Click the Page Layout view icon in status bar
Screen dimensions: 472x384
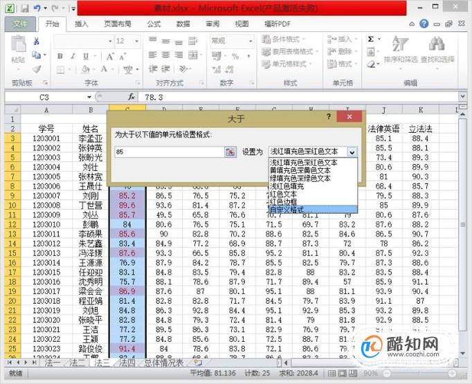pyautogui.click(x=343, y=374)
